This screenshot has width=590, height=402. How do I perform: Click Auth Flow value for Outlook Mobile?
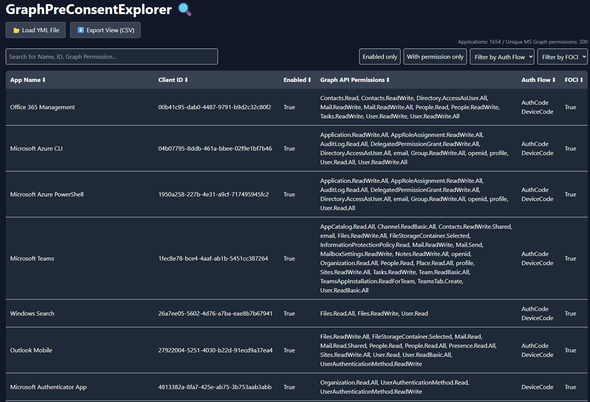537,351
